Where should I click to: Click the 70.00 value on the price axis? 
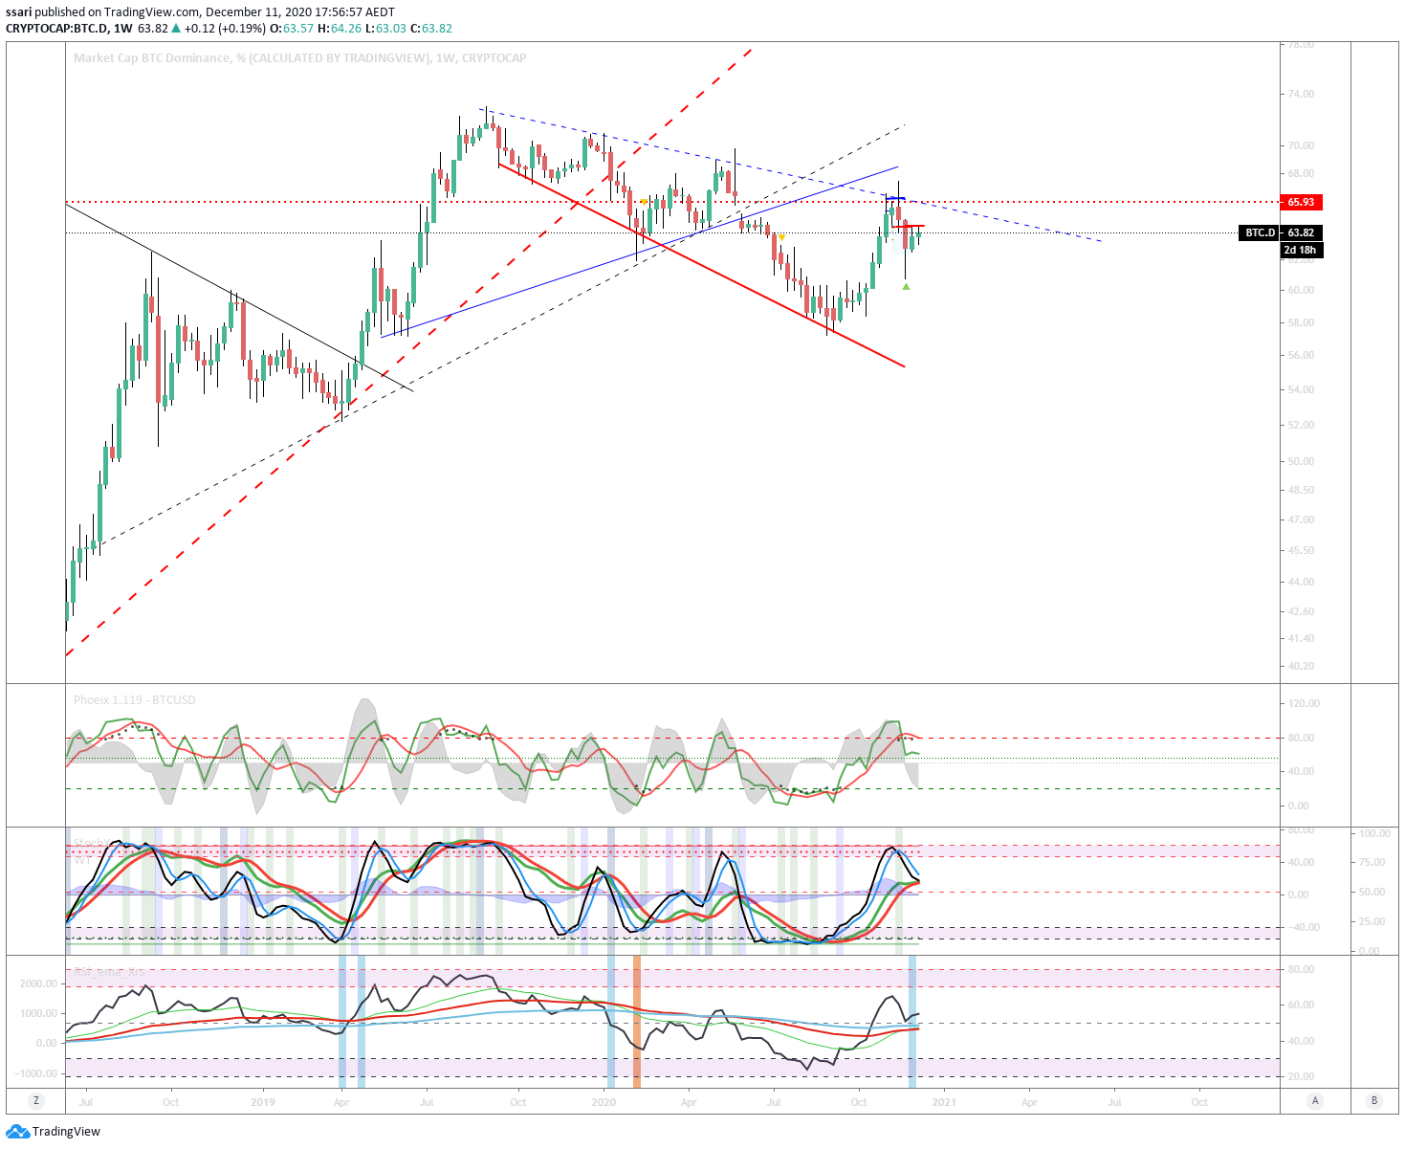tap(1301, 145)
